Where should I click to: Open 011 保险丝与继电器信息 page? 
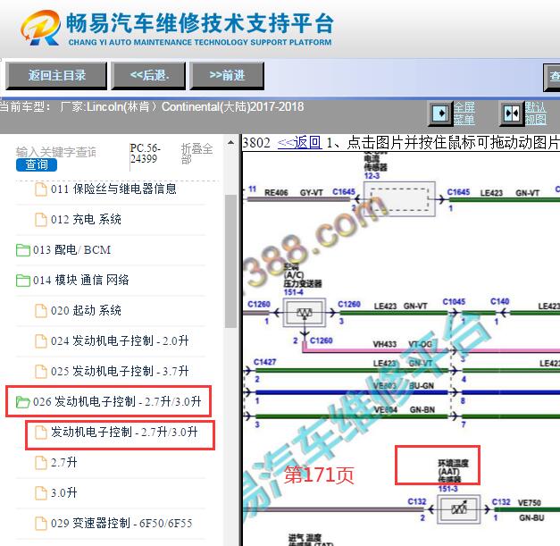pyautogui.click(x=113, y=189)
